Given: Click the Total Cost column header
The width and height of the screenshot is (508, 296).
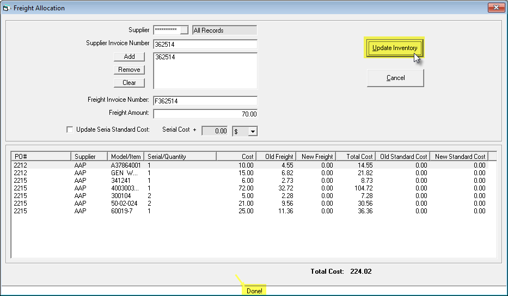Looking at the screenshot, I should 356,156.
